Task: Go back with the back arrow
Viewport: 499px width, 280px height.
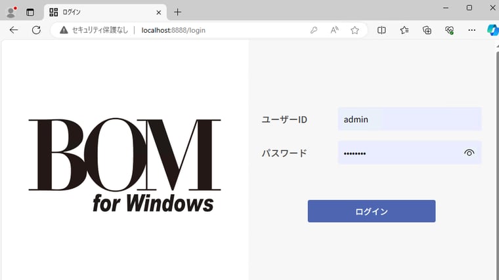Action: [14, 30]
